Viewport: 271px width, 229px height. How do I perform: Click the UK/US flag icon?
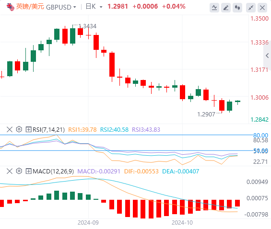(x=11, y=7)
